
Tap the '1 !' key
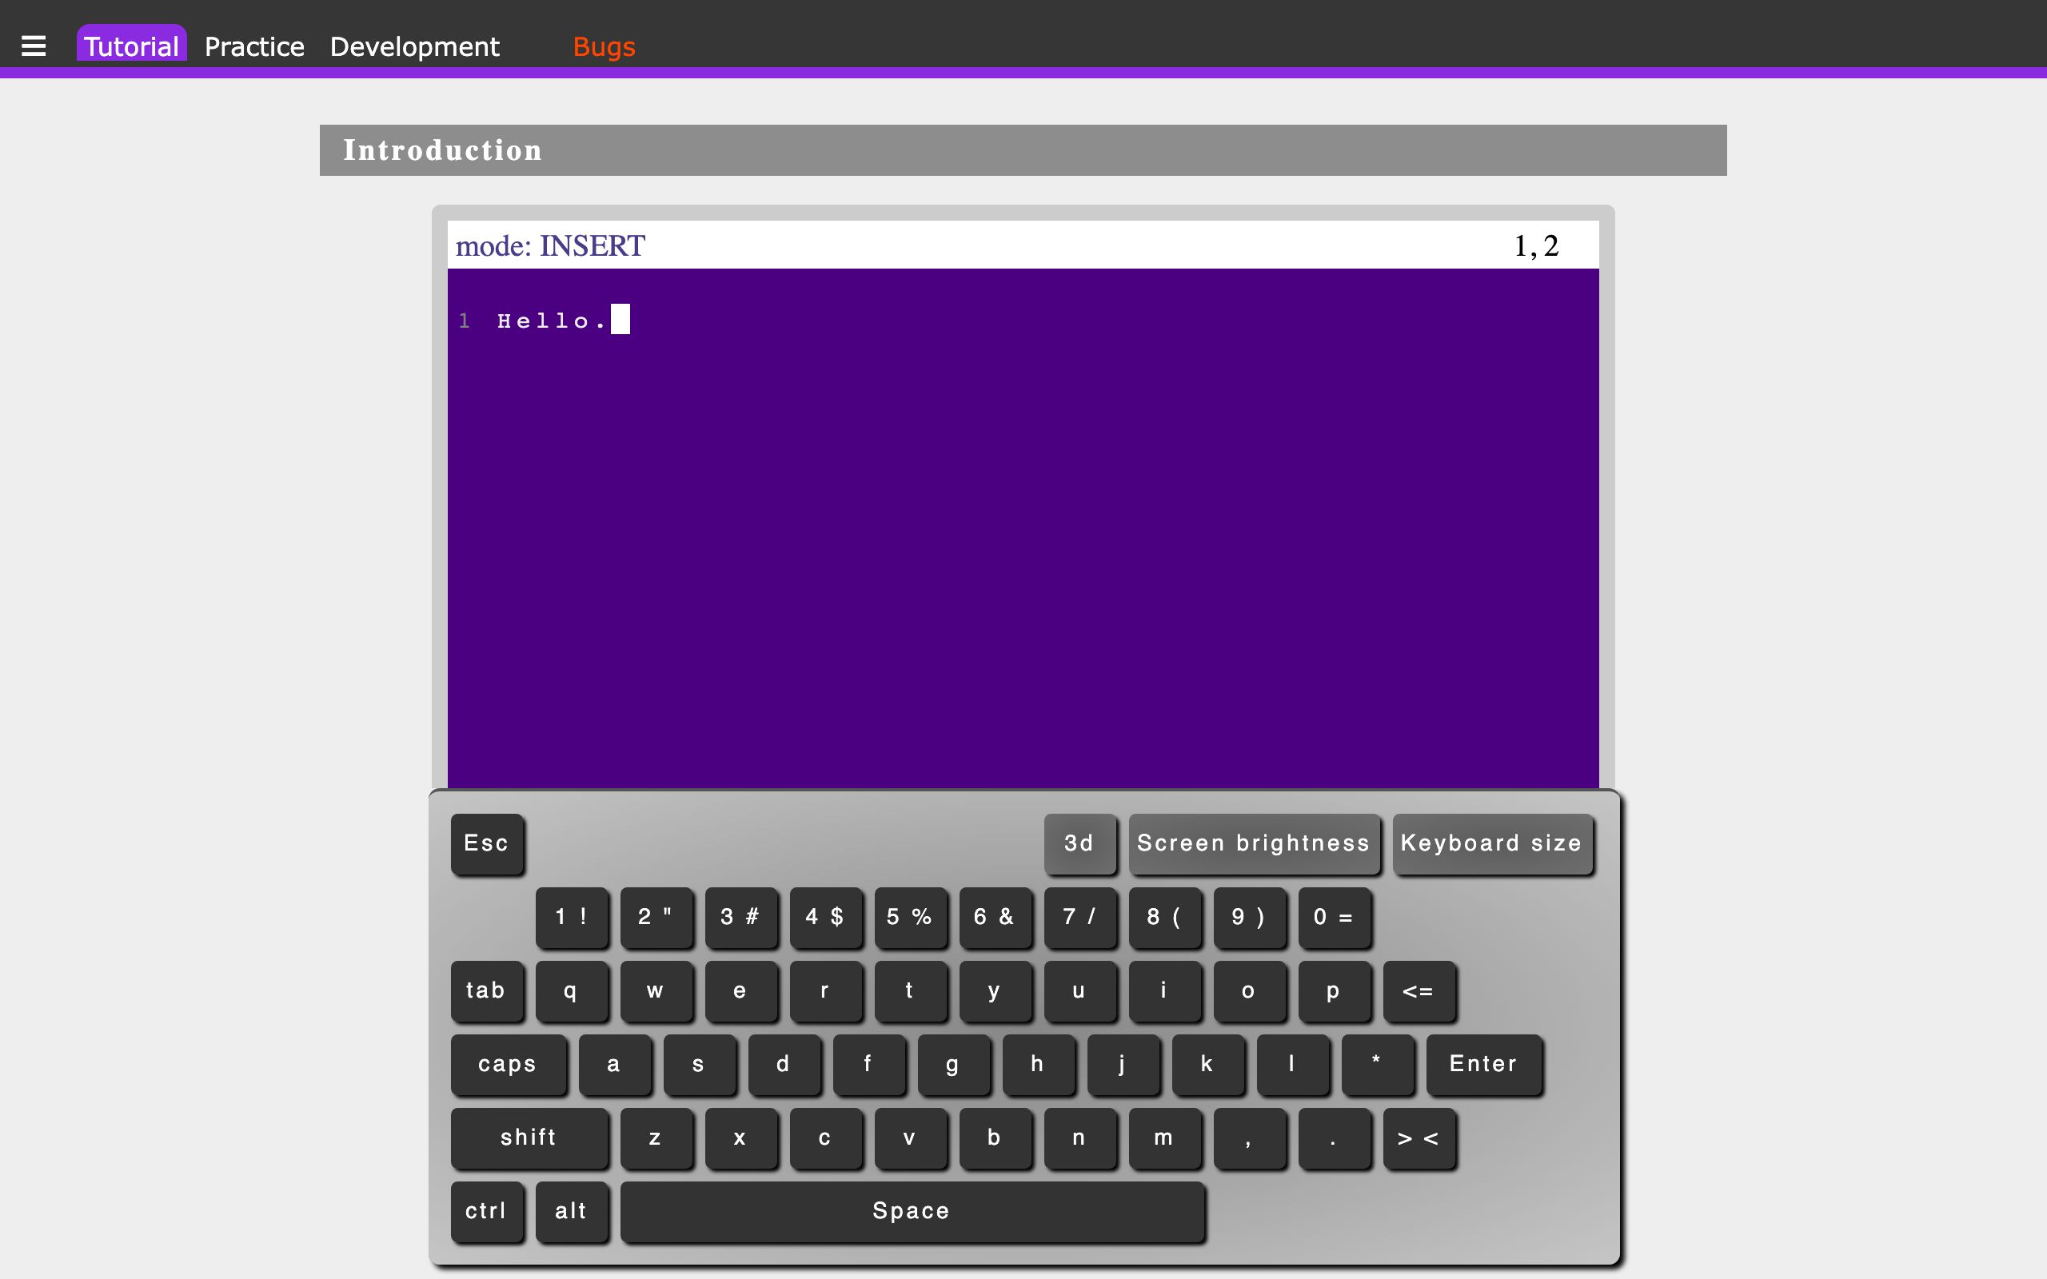572,917
